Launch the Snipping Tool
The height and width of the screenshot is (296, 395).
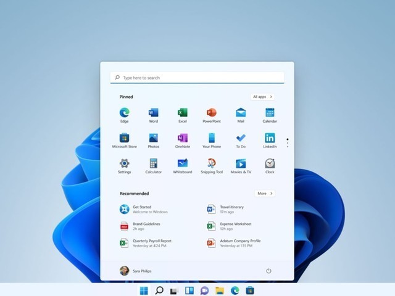coord(212,166)
